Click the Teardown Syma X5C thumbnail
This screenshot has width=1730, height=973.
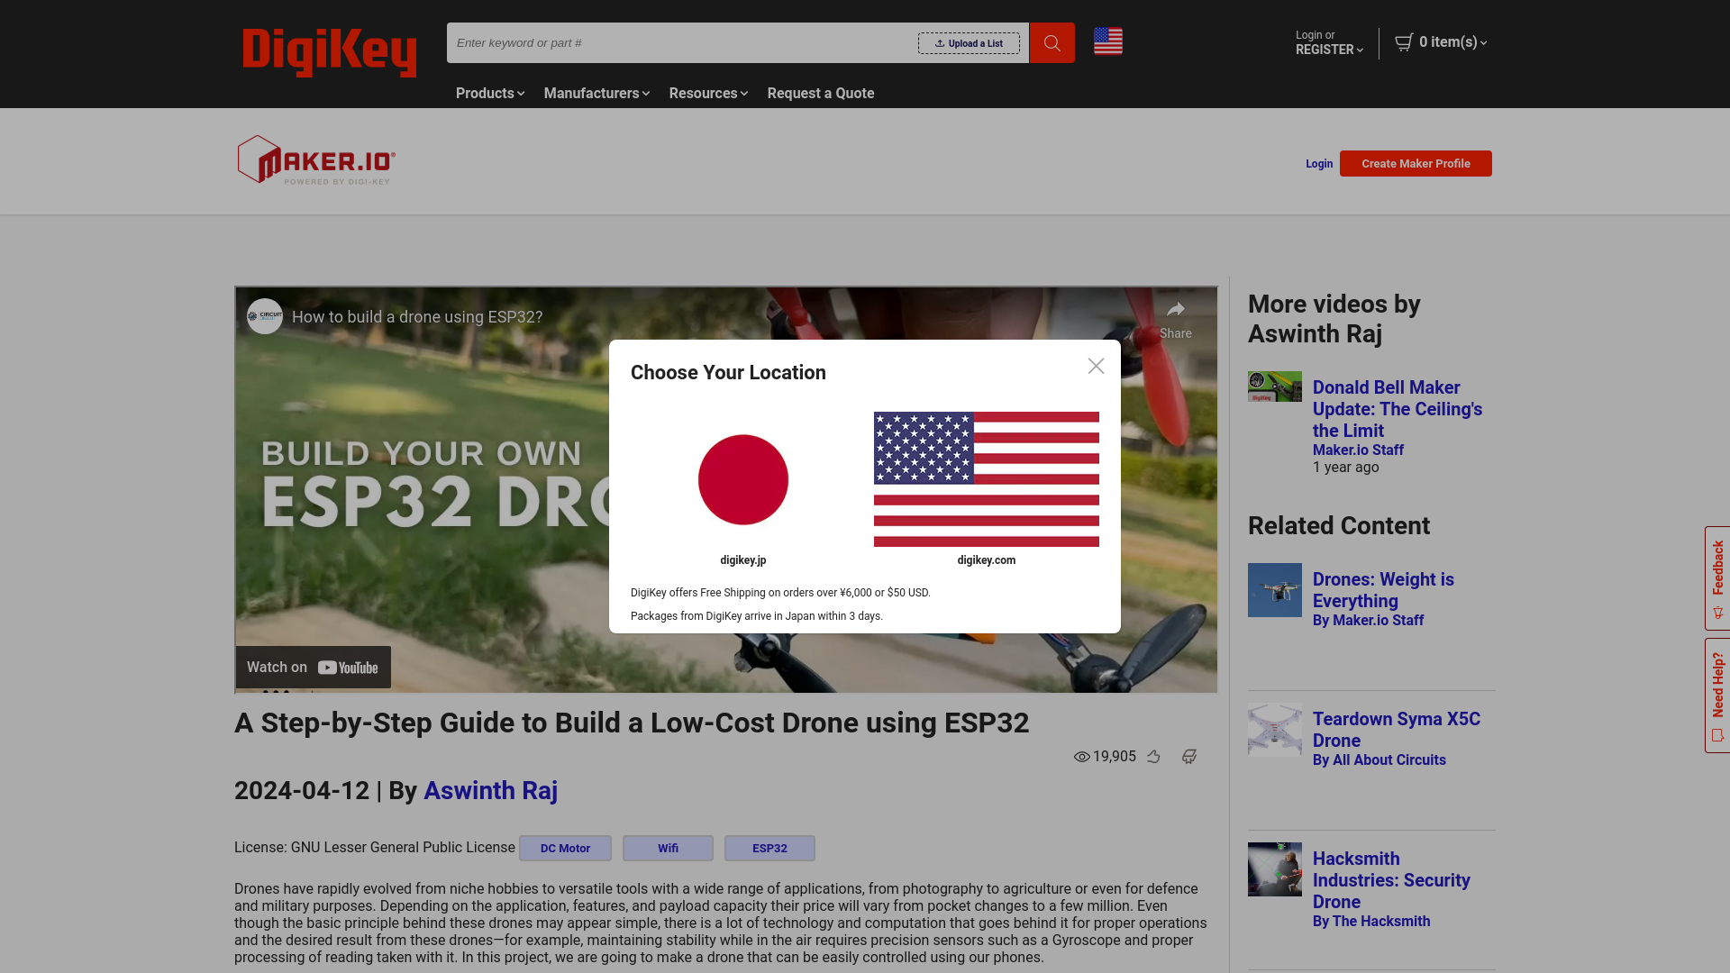pos(1275,729)
